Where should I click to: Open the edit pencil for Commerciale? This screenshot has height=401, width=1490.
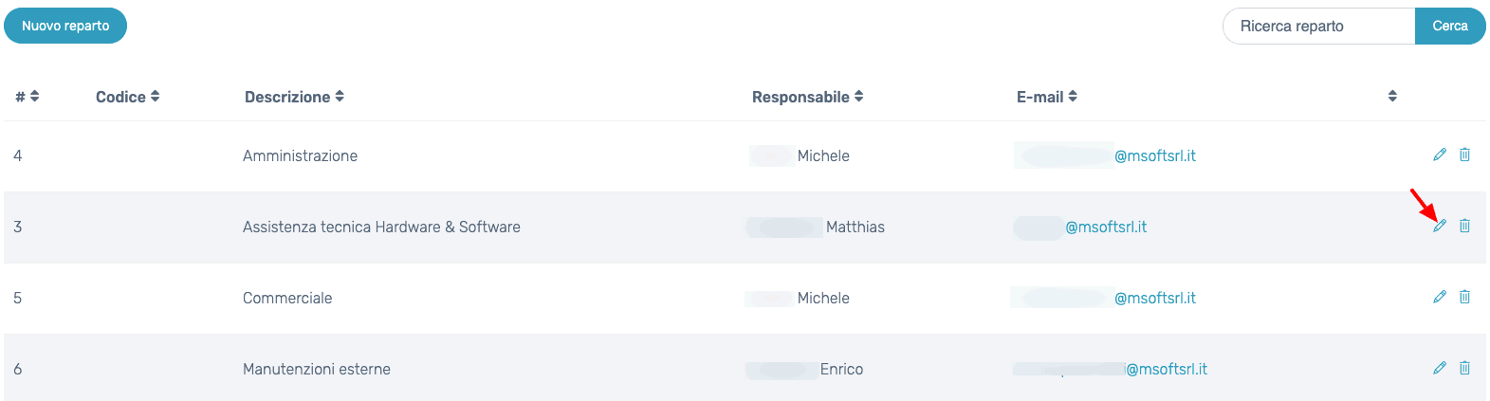click(x=1440, y=297)
